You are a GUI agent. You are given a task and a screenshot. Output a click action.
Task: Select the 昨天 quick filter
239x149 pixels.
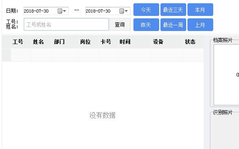146,24
